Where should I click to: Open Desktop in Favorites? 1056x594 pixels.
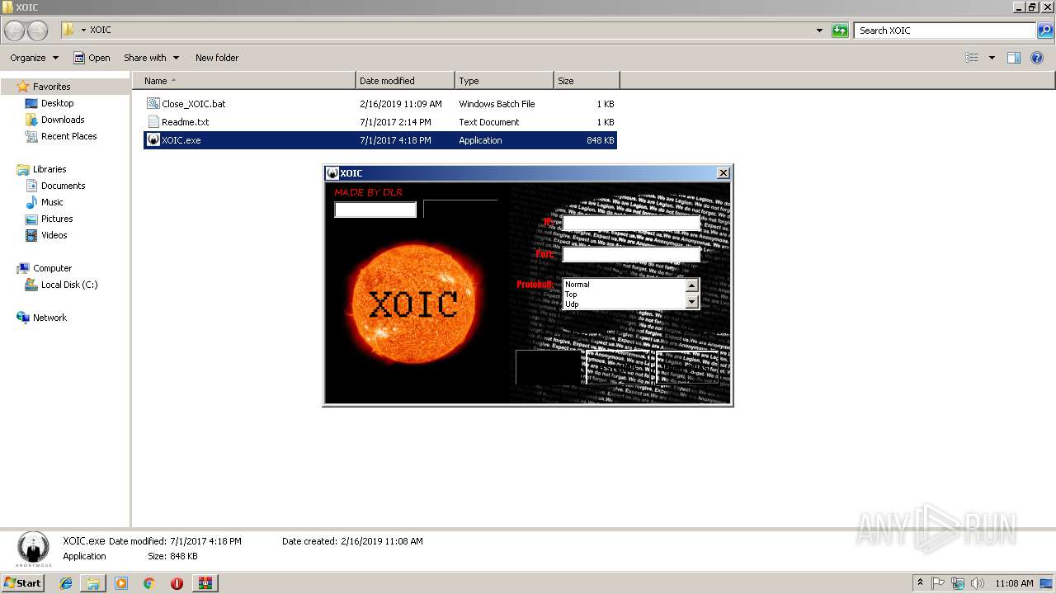(57, 103)
